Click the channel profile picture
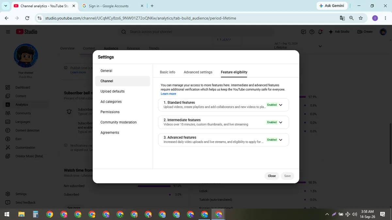The height and width of the screenshot is (220, 392). (26, 56)
